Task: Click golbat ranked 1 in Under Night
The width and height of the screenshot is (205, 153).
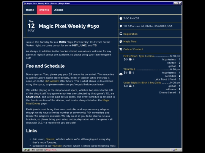Action: point(172,86)
